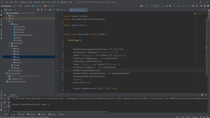Rollback changes with the undo arrow icon
The height and width of the screenshot is (118, 210).
pos(197,6)
